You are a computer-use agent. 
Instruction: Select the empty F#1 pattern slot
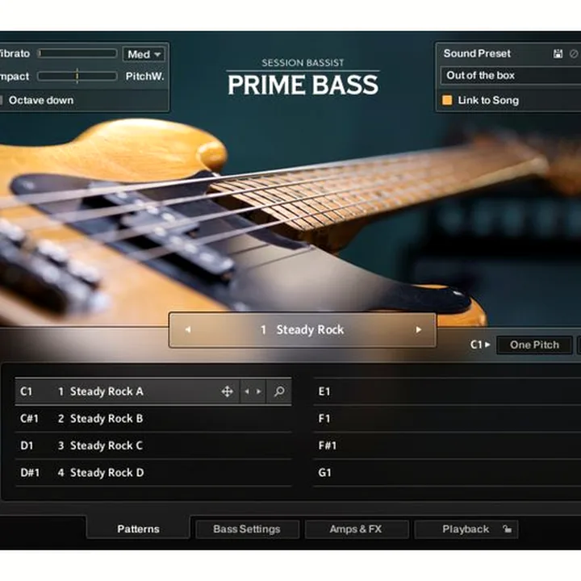(447, 445)
